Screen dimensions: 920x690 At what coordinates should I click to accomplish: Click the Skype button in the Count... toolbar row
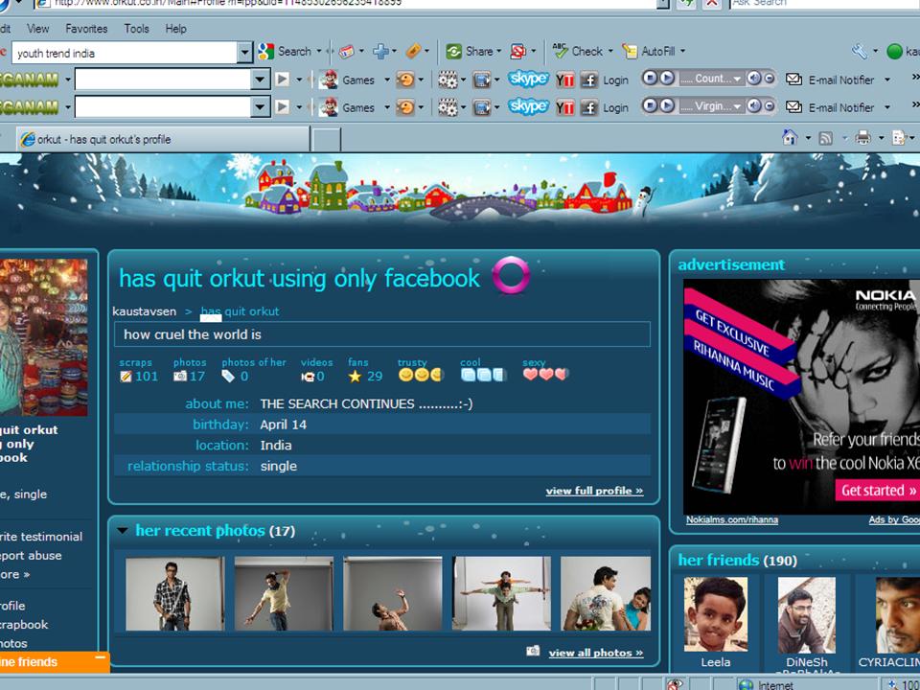click(528, 79)
